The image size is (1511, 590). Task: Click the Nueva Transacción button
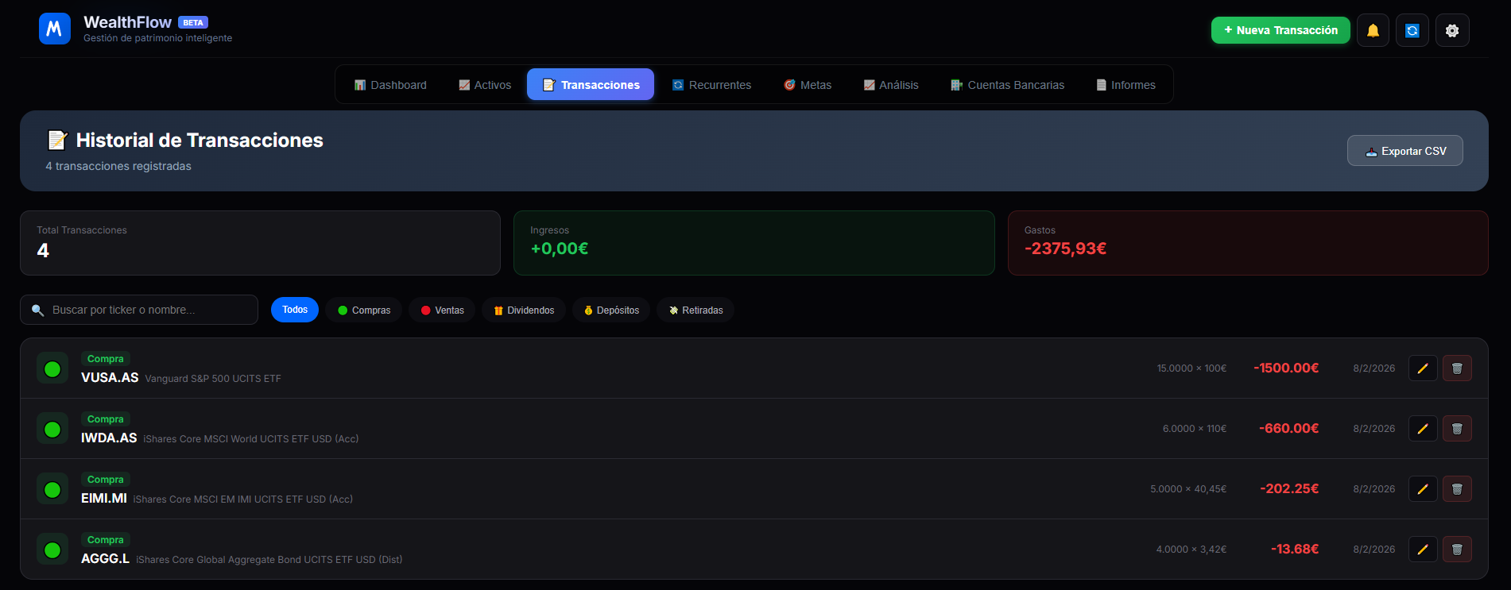pos(1280,30)
